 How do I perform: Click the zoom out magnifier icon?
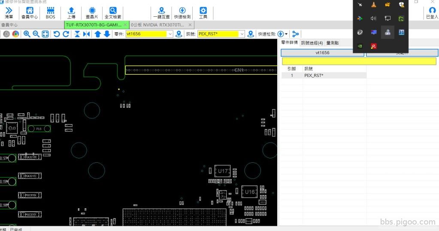pyautogui.click(x=36, y=34)
